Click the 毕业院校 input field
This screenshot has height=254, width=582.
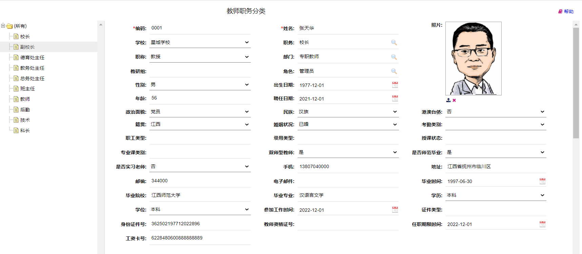(200, 195)
